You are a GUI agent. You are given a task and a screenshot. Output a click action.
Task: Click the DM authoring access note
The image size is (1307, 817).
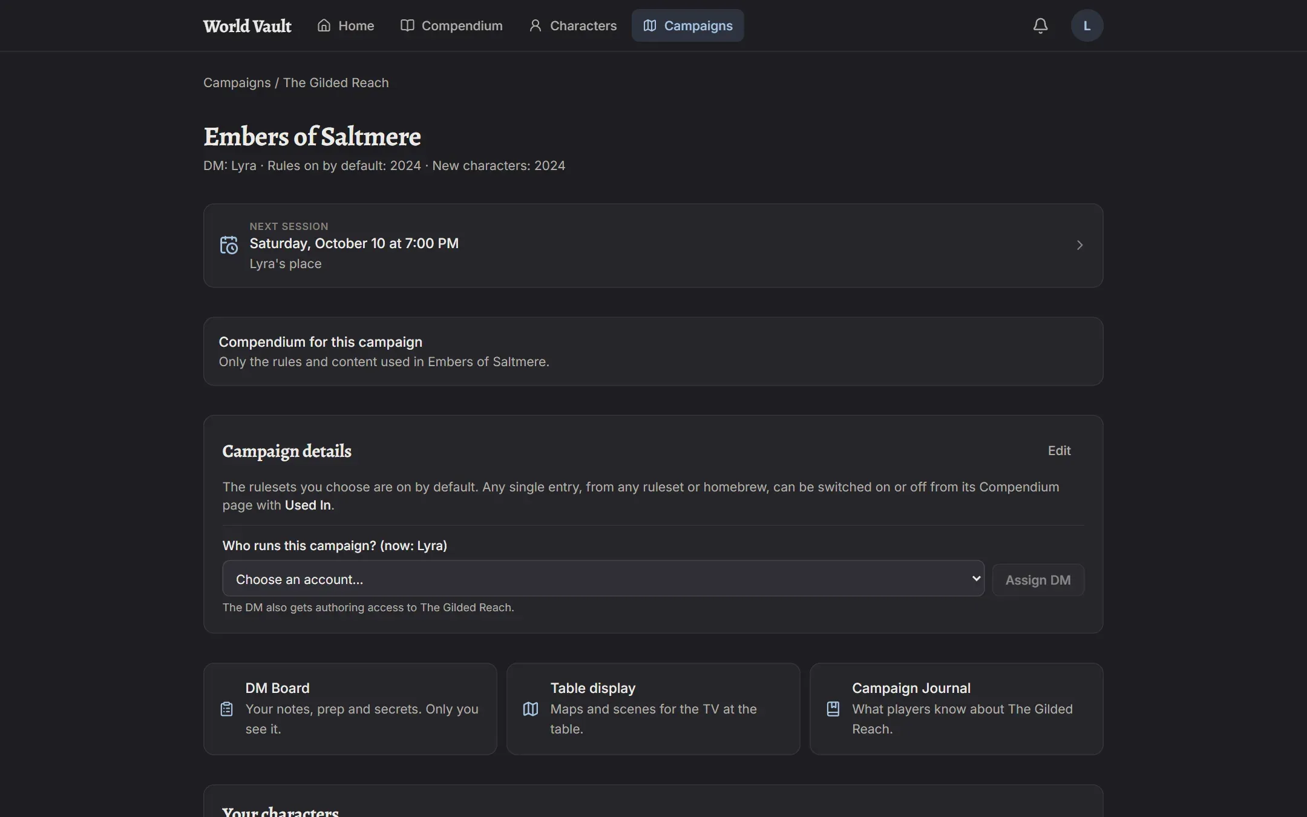tap(369, 608)
